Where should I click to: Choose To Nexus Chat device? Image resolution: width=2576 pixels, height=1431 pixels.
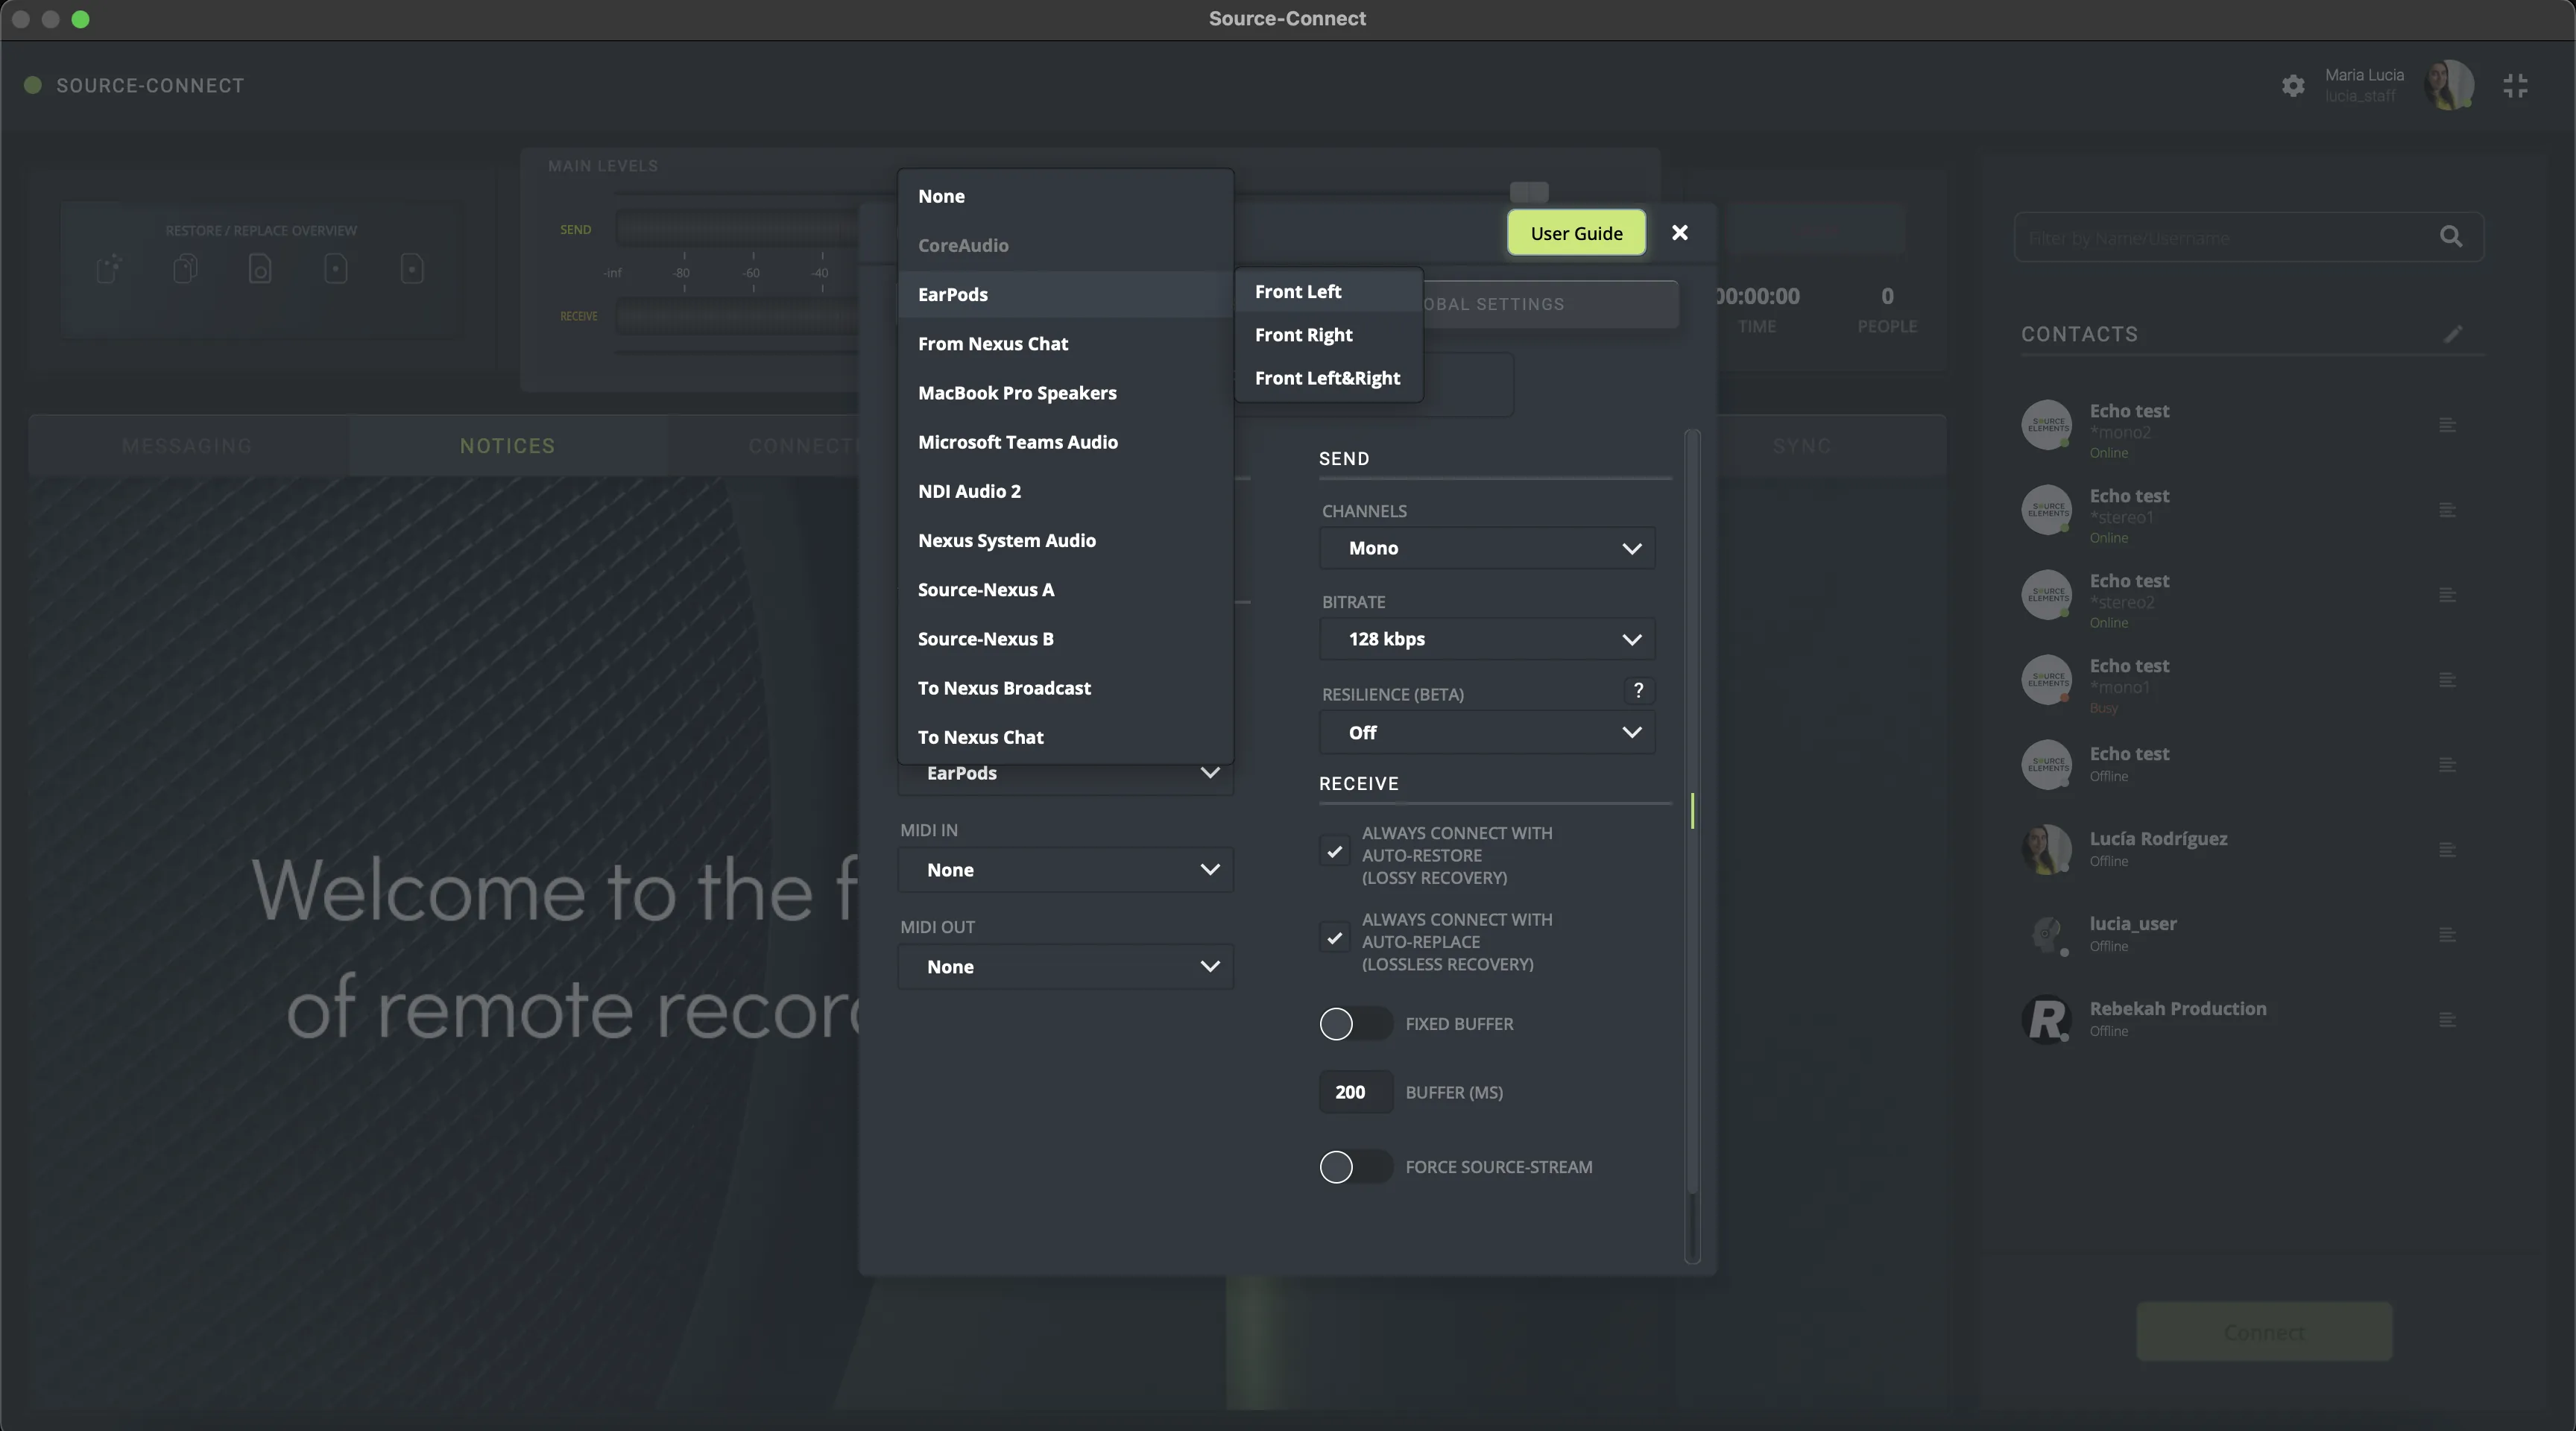1066,737
